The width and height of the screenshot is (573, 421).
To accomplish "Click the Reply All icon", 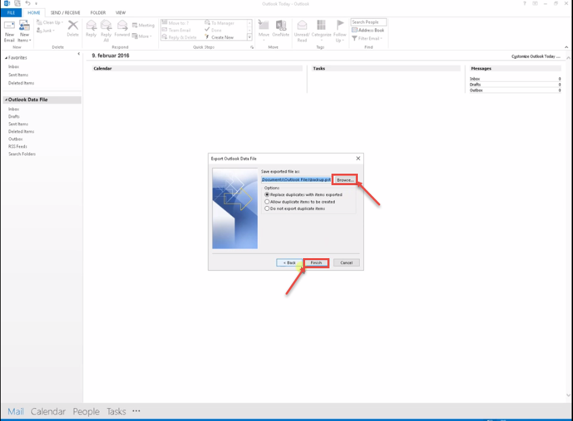I will click(x=106, y=26).
